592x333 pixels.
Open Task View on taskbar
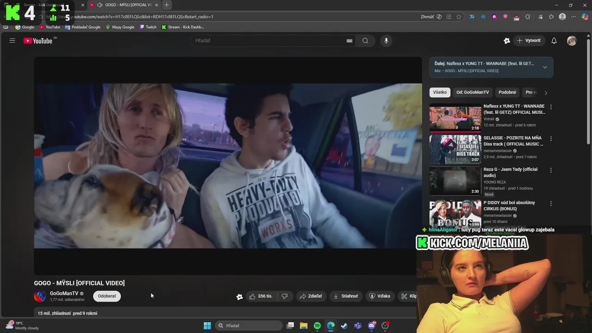[x=290, y=326]
